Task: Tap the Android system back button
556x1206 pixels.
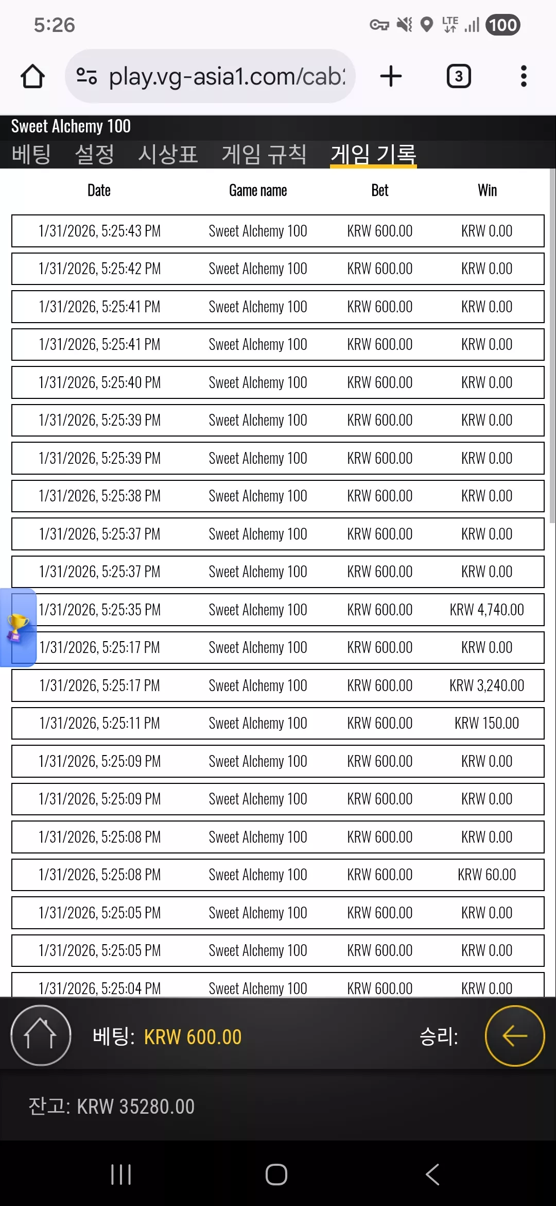Action: pos(432,1175)
